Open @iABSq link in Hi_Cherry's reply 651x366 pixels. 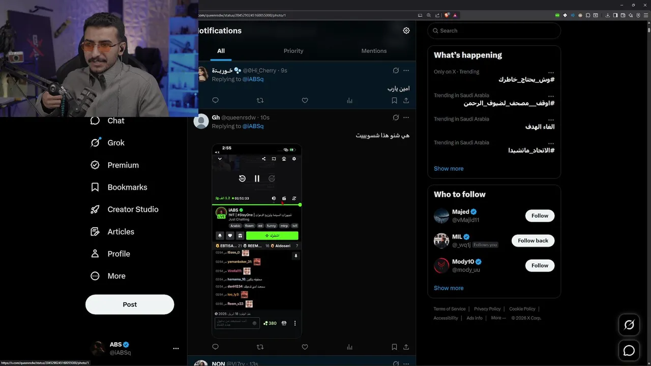point(253,79)
